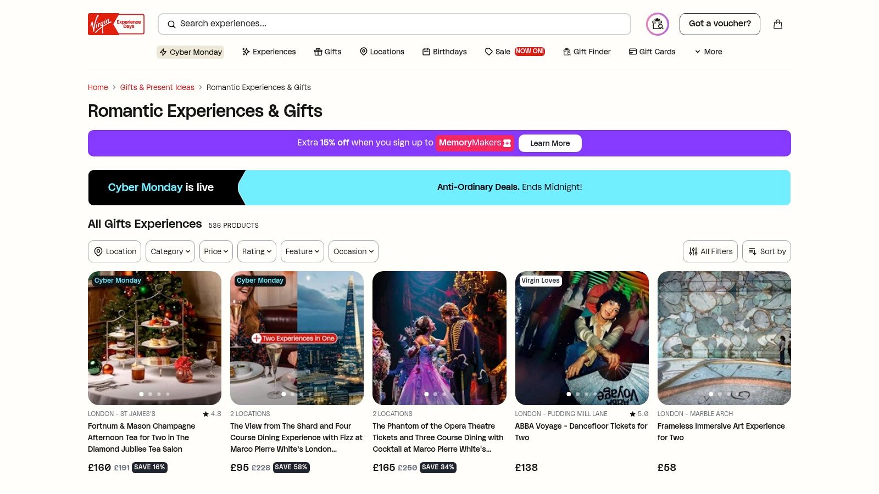Open the ABBA Voyage product thumbnail
The width and height of the screenshot is (879, 494).
[582, 338]
